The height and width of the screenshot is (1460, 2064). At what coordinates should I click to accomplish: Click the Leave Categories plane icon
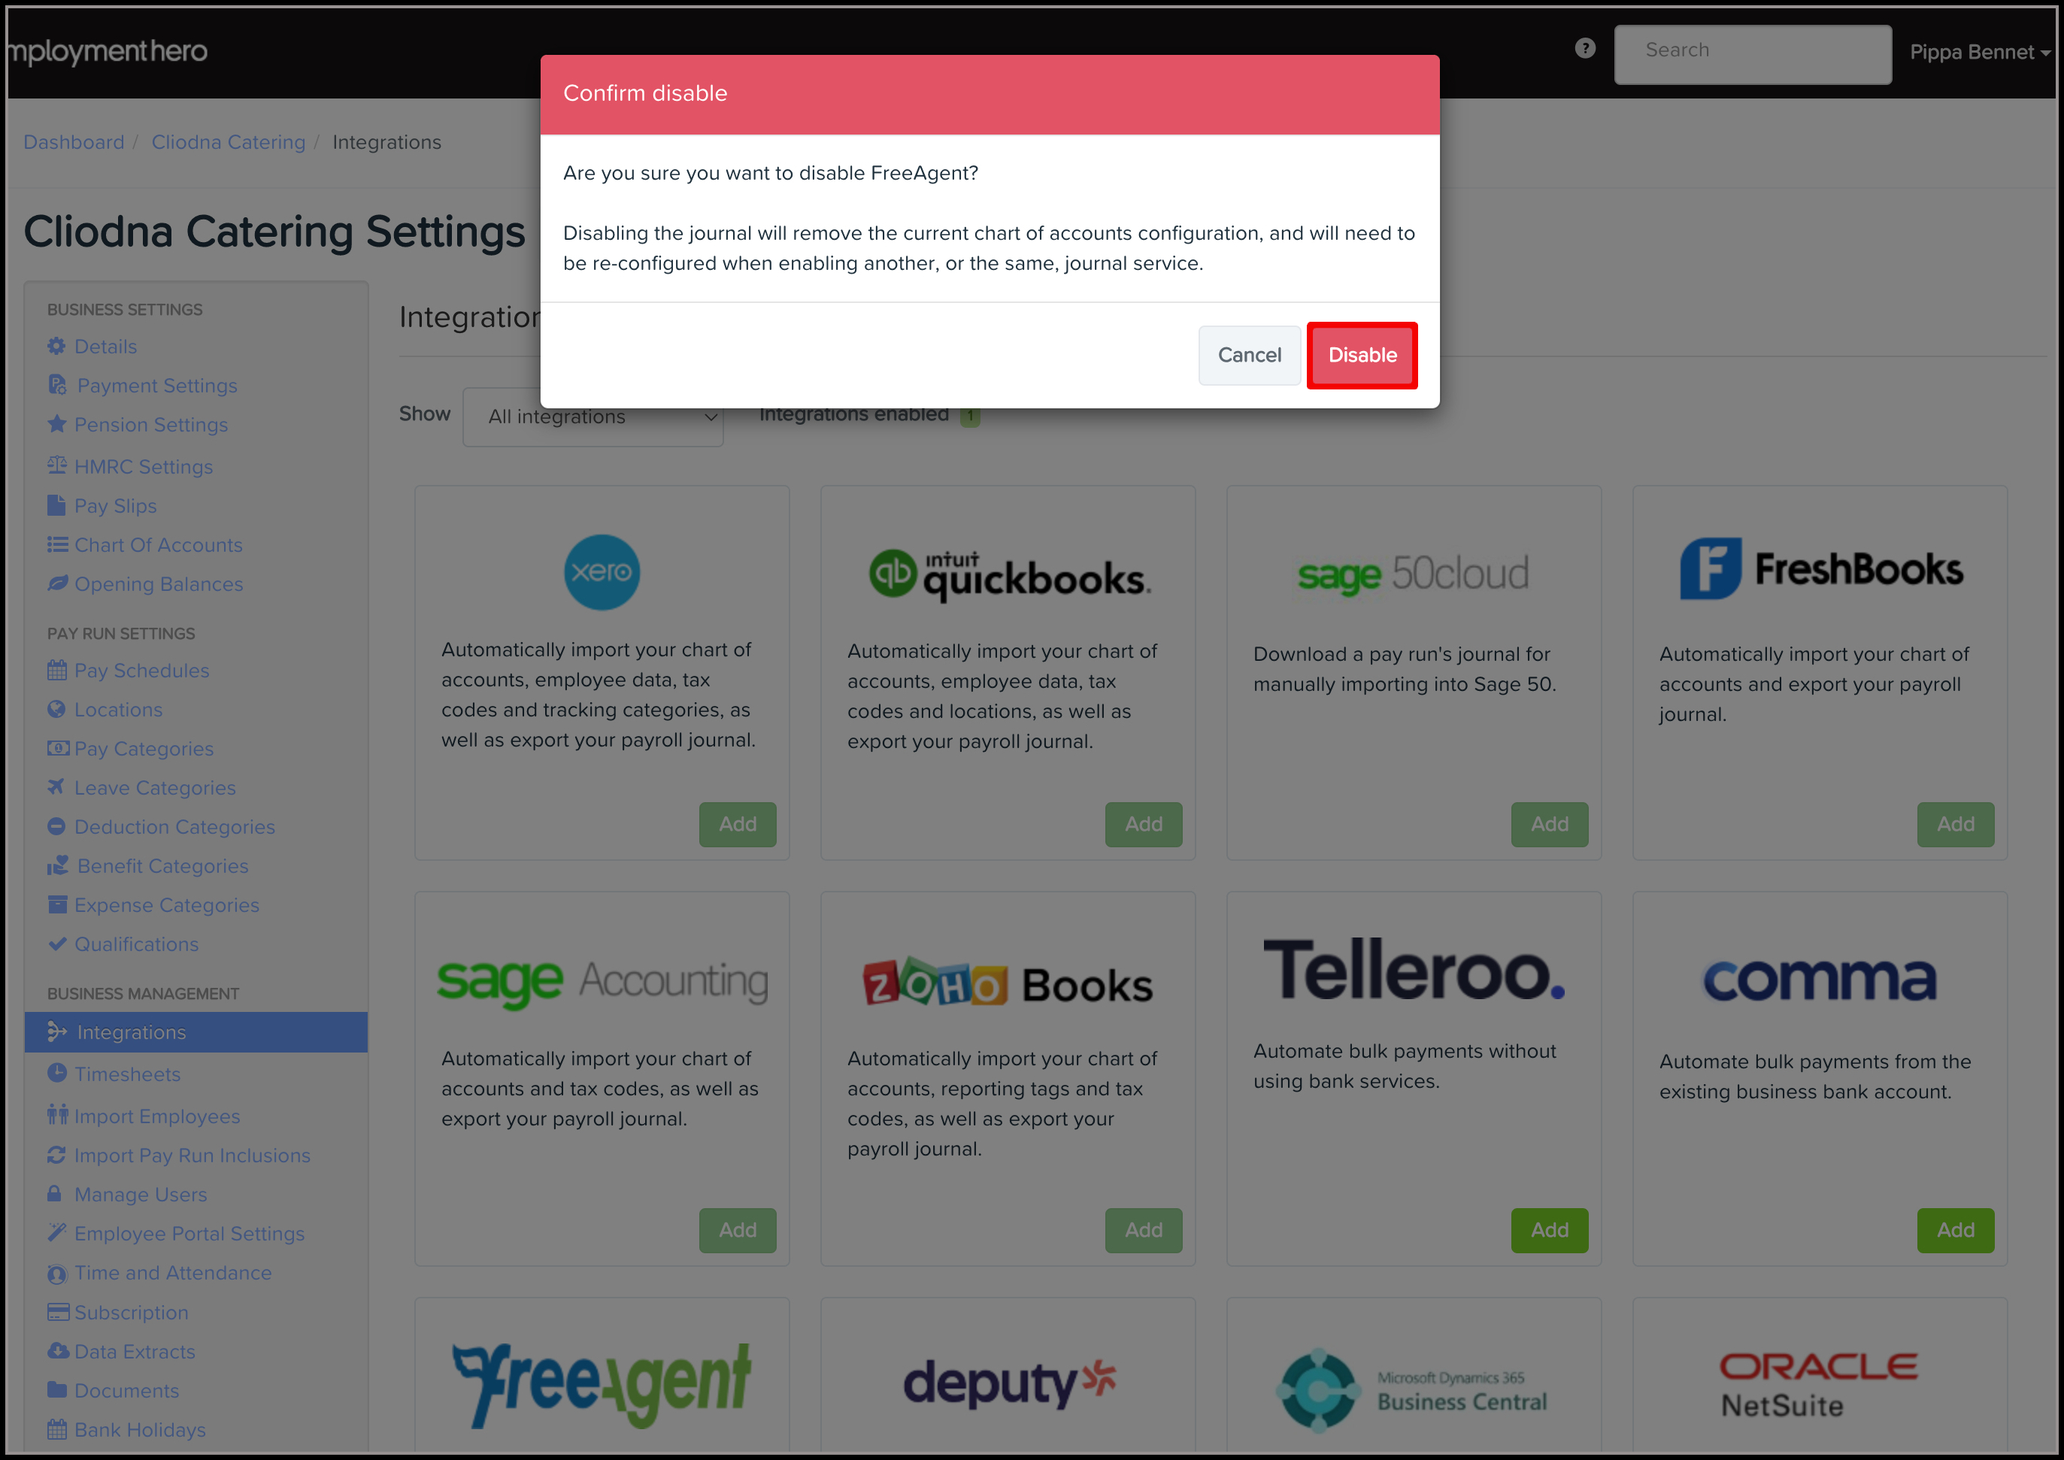click(x=56, y=786)
